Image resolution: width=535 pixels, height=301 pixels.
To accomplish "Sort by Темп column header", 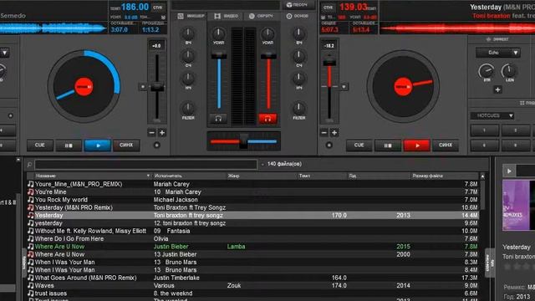I will (x=304, y=176).
